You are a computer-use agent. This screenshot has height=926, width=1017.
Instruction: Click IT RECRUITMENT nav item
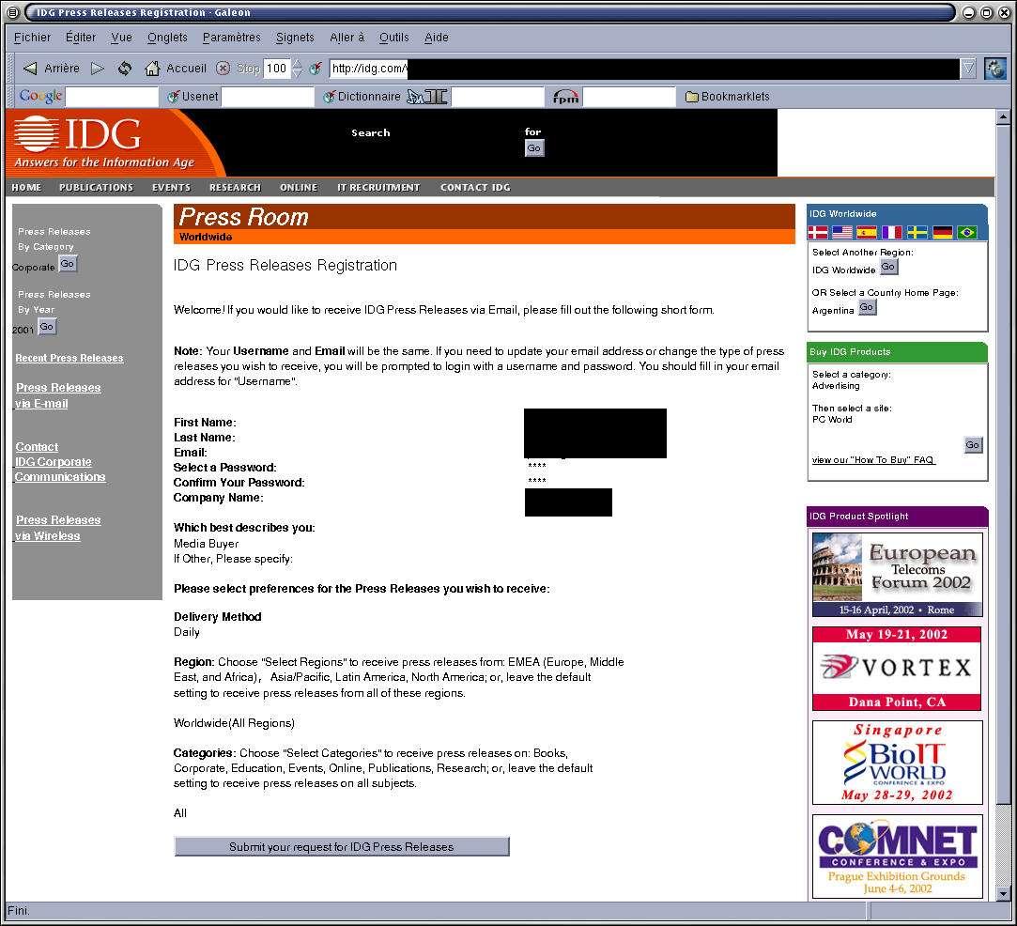click(x=378, y=188)
